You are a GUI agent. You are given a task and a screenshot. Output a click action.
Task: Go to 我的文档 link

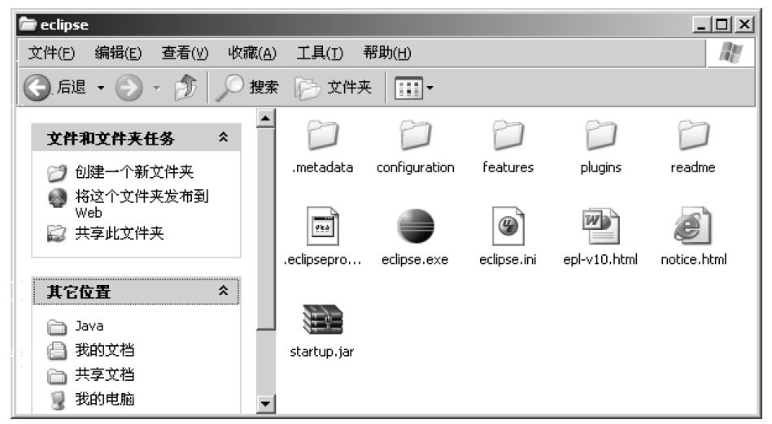tap(104, 350)
